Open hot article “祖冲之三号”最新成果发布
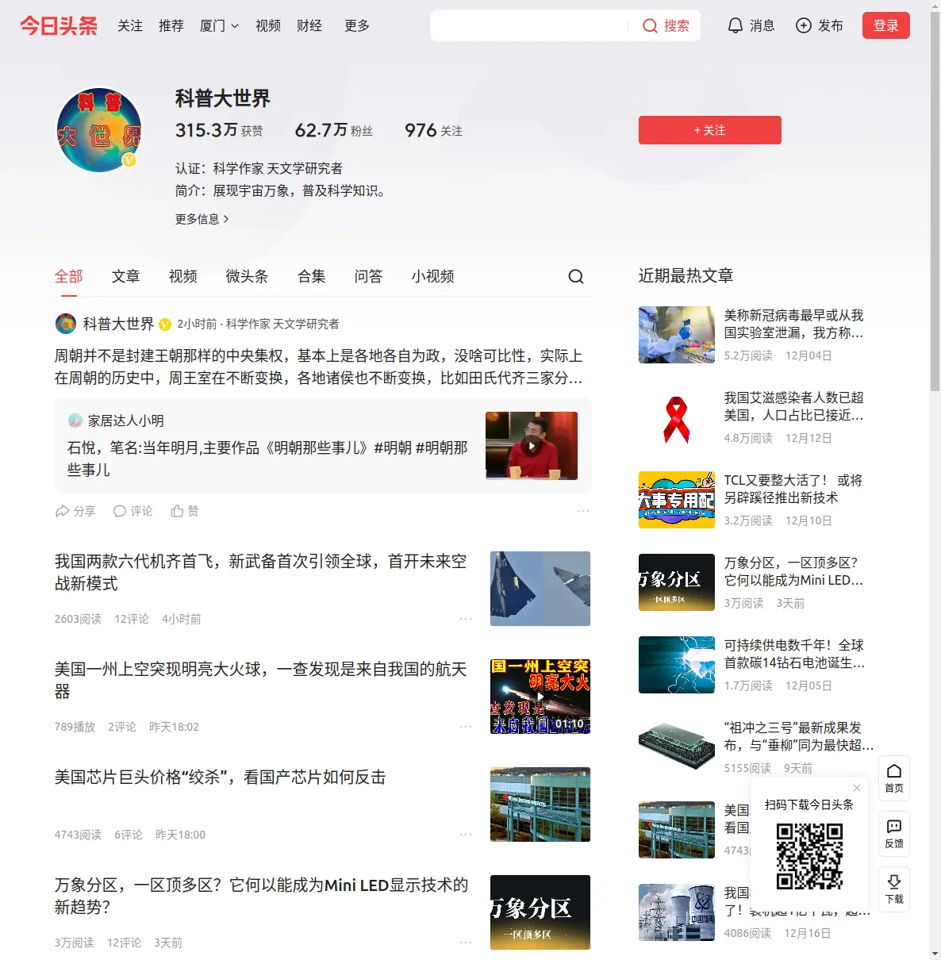The image size is (941, 960). point(799,736)
